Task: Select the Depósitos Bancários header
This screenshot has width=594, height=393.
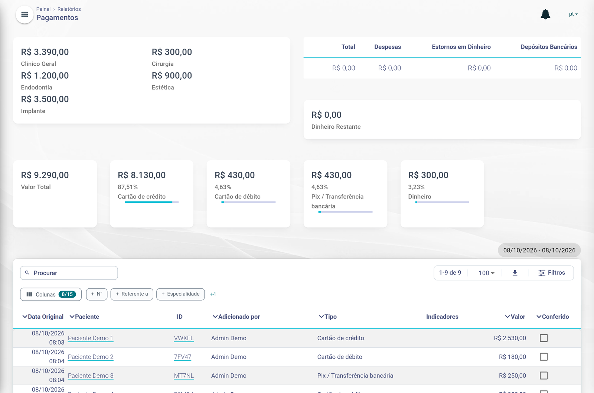Action: click(x=549, y=47)
